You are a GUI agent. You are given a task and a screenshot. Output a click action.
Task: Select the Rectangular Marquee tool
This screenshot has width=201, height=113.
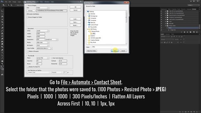tap(2, 14)
